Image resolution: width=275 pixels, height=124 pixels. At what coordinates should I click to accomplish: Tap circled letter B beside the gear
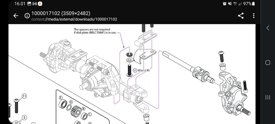[x=84, y=109]
